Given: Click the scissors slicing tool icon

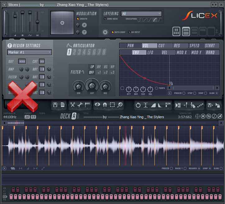Looking at the screenshot, I should coord(73,105).
